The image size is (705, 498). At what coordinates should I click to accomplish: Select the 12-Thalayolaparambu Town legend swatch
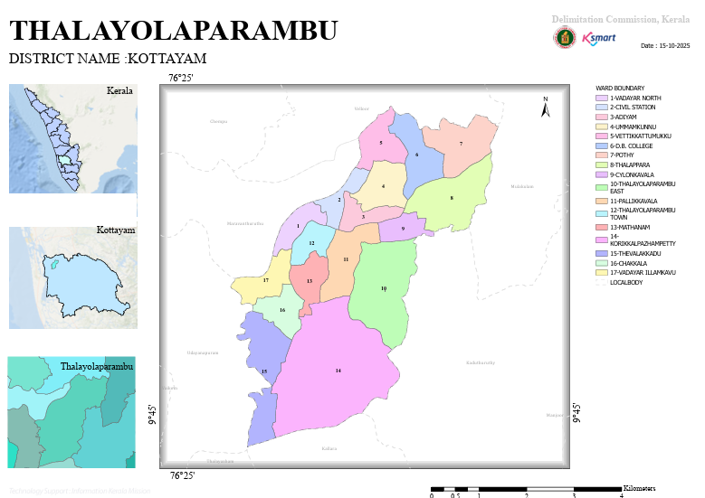[602, 213]
